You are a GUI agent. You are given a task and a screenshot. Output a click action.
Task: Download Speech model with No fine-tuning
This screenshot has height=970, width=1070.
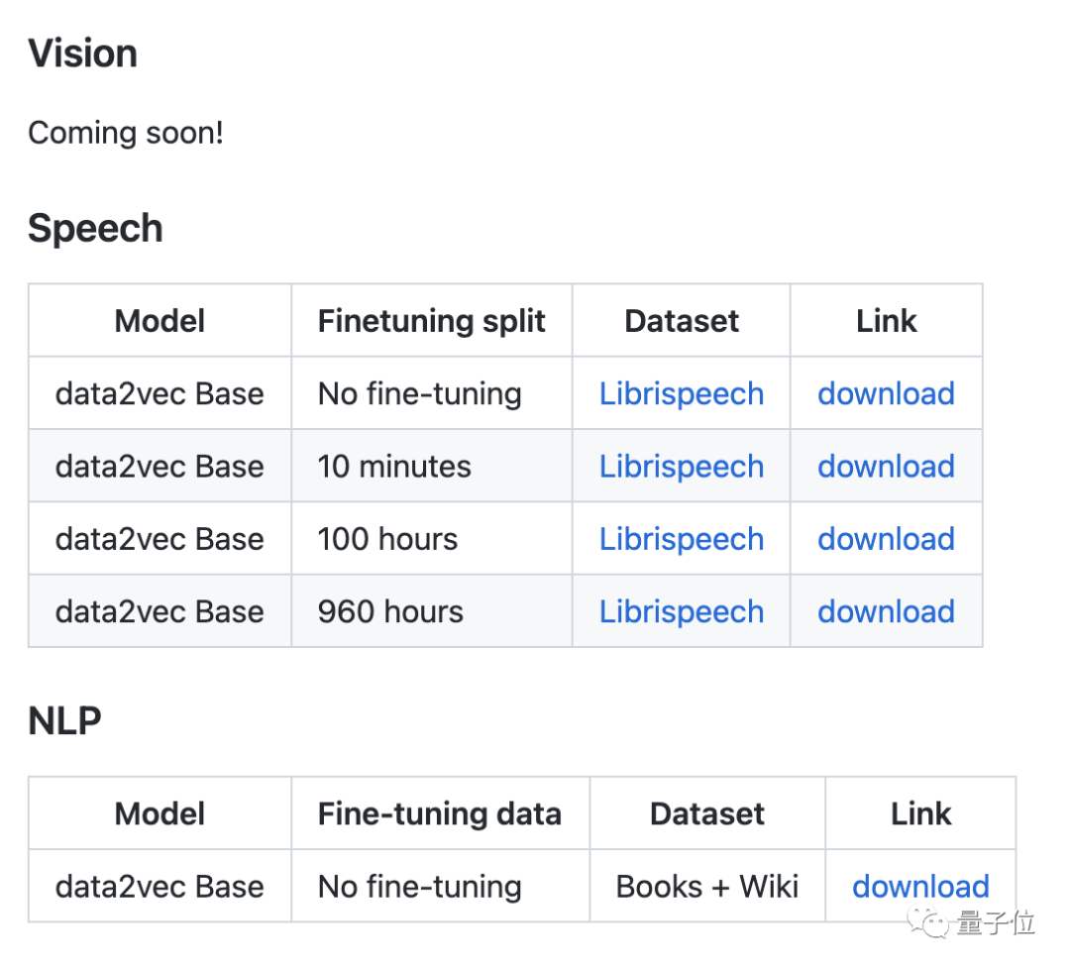click(x=886, y=393)
